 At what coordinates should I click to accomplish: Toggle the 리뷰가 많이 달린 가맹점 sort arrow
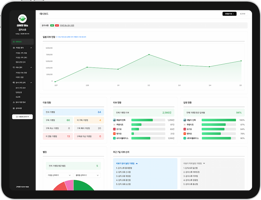pyautogui.click(x=137, y=163)
